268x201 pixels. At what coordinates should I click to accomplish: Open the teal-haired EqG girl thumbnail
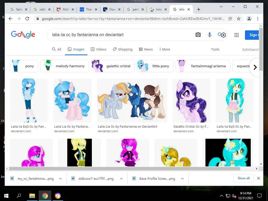click(234, 100)
